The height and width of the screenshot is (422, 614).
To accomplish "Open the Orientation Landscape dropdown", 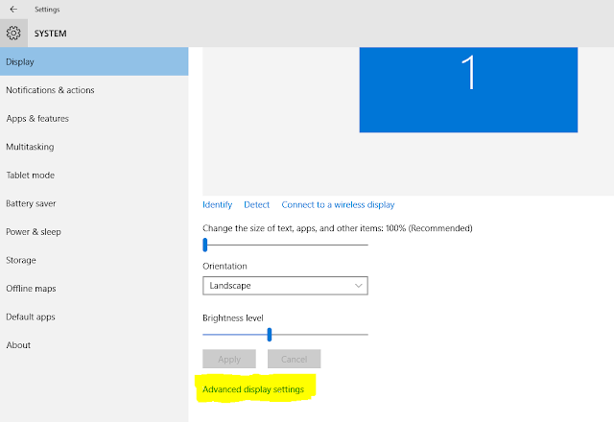I will (x=285, y=286).
